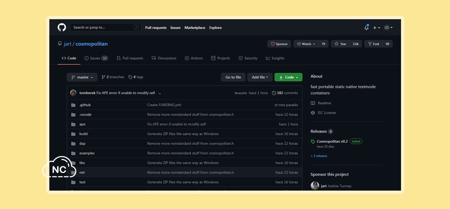Go to Pull requests in top navigation
The image size is (450, 209).
(156, 28)
